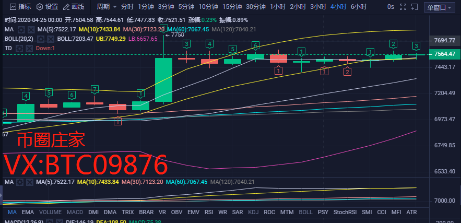Select 2小时 timeframe
The height and width of the screenshot is (223, 461).
click(298, 7)
